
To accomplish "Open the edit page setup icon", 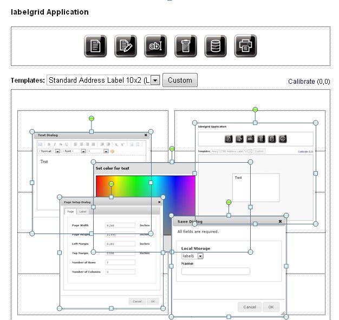I will 126,46.
